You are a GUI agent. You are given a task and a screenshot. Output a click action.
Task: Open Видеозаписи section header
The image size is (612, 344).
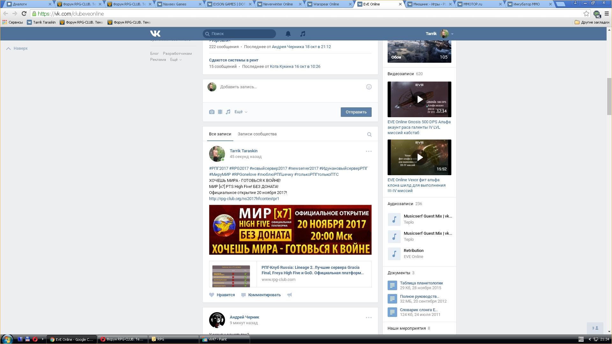pos(400,74)
